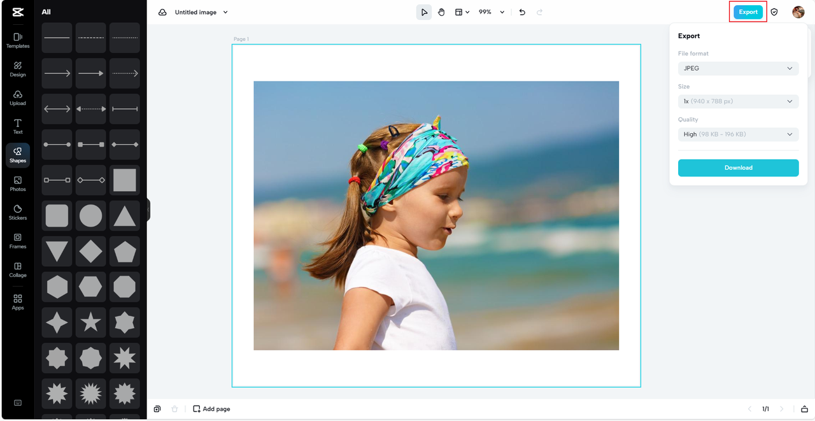Open the Upload sidebar panel
Viewport: 815px width, 421px height.
[18, 98]
